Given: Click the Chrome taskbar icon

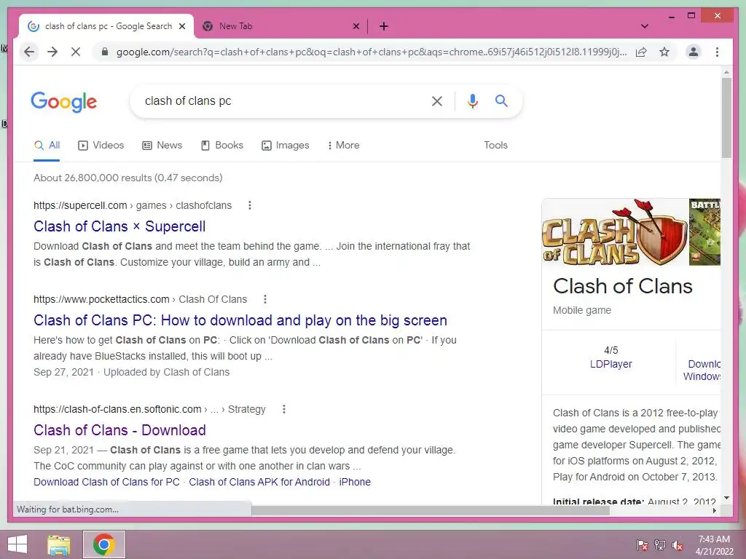Looking at the screenshot, I should tap(103, 544).
